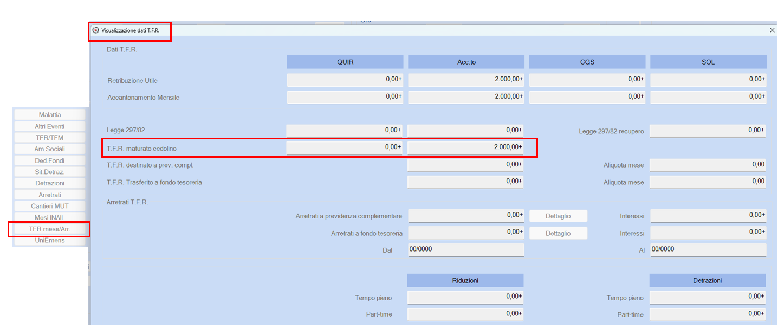Click the Arretrati a fondo tesoreria amount field
Viewport: 784px width, 335px height.
point(466,233)
